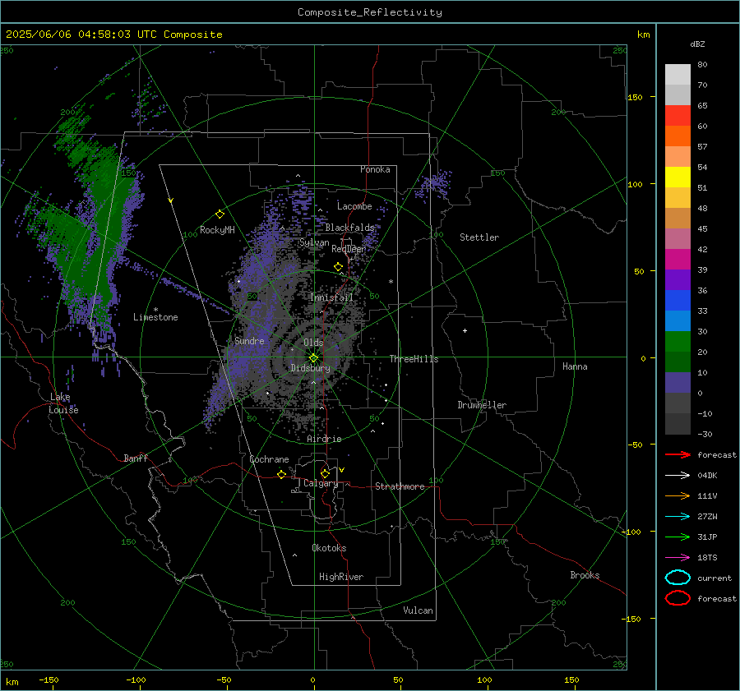Select the red 60–65 dBZ color swatch
This screenshot has height=691, width=740.
pos(678,116)
